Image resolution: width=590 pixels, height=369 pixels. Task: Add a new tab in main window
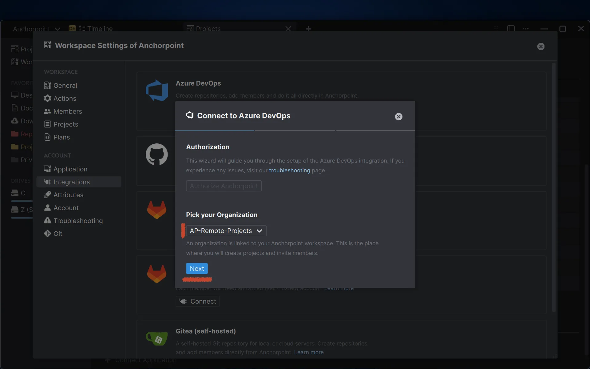point(308,29)
